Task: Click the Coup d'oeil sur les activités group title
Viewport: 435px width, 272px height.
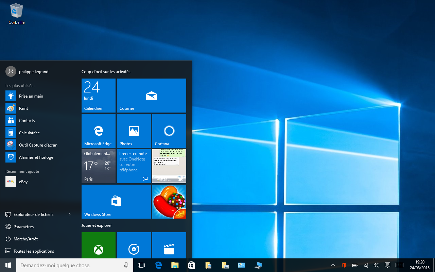Action: [x=106, y=72]
